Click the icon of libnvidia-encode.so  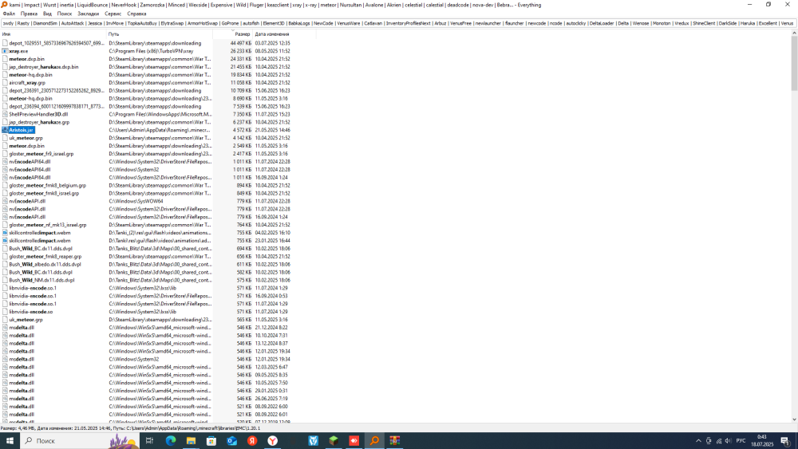click(5, 312)
